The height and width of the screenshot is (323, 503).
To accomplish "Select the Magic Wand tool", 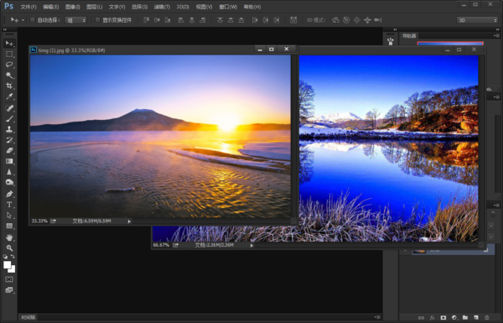I will 9,76.
